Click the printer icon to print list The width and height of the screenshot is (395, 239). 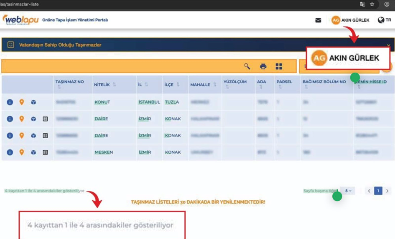point(263,66)
